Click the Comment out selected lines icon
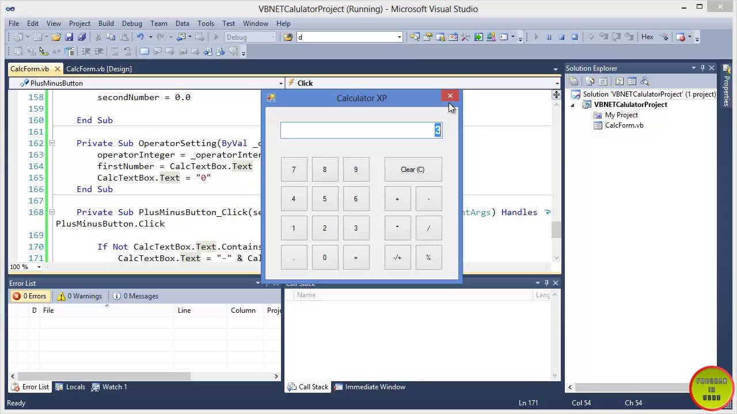 point(115,51)
